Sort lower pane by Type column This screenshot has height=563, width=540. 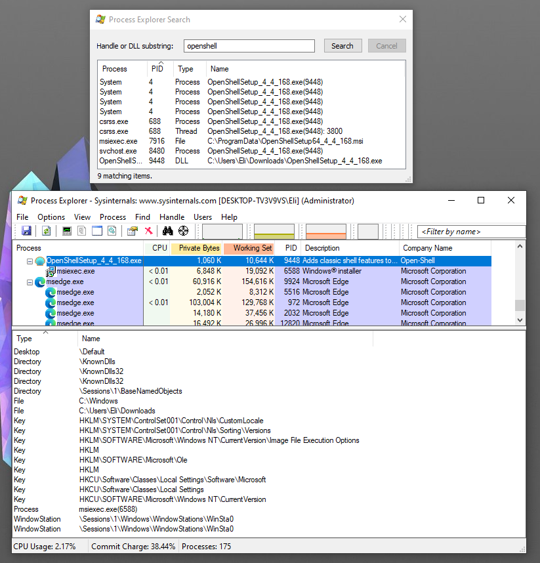click(45, 338)
